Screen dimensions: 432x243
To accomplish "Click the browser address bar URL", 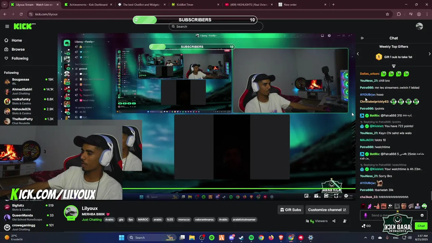I will pyautogui.click(x=47, y=14).
